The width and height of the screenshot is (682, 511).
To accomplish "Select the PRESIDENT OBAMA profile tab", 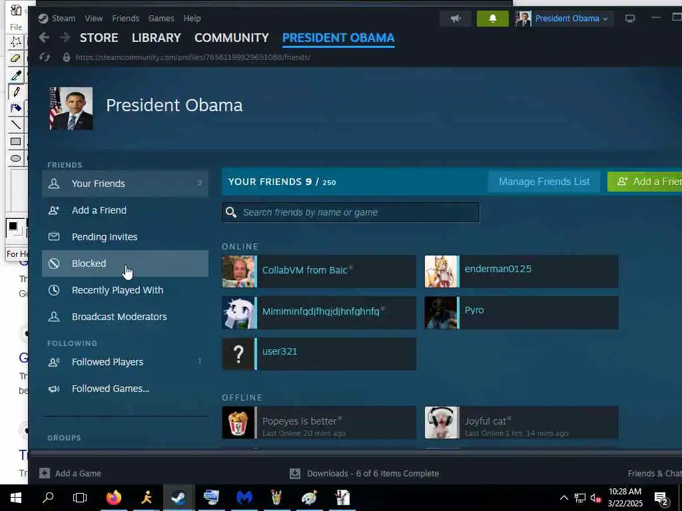I will tap(338, 38).
